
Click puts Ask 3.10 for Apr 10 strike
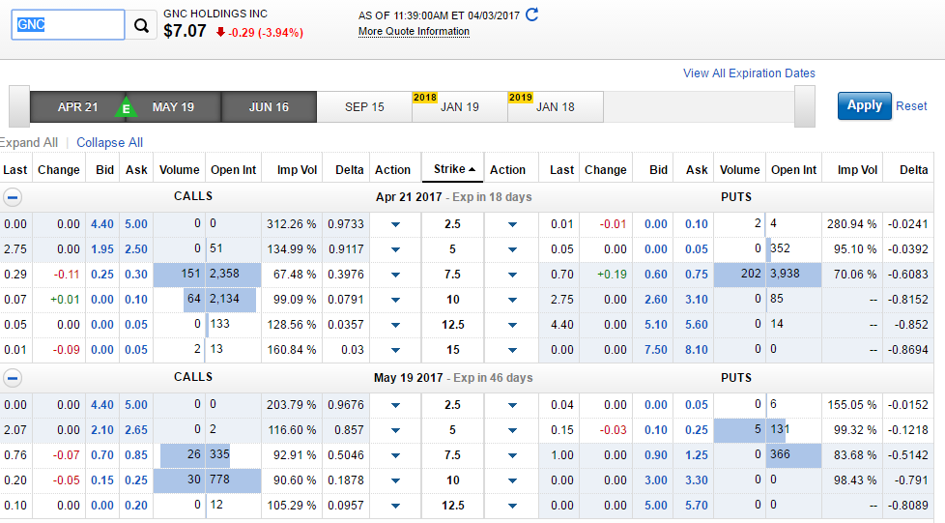(x=696, y=300)
